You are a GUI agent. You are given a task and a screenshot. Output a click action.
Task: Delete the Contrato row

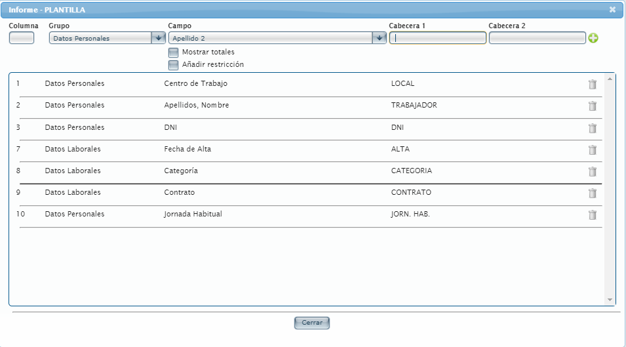592,193
